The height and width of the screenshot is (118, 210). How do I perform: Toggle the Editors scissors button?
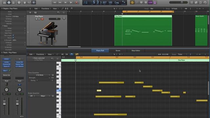pyautogui.click(x=33, y=2)
